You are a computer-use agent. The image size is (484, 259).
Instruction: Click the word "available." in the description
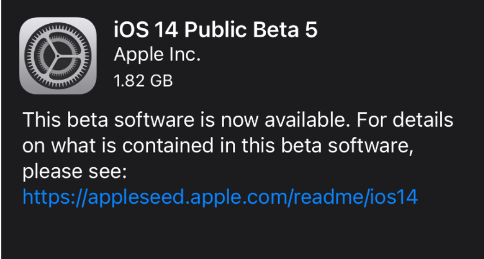tap(308, 120)
